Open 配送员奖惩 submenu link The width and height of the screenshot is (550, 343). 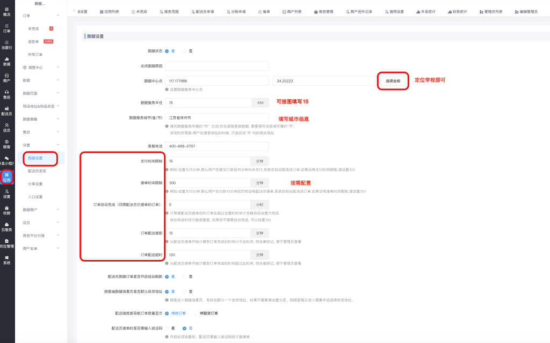tap(37, 171)
